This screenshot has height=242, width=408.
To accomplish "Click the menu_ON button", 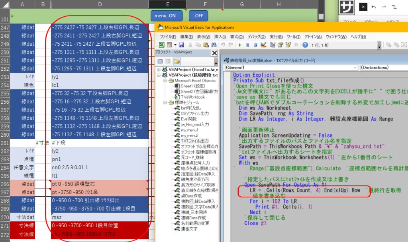I will [167, 15].
